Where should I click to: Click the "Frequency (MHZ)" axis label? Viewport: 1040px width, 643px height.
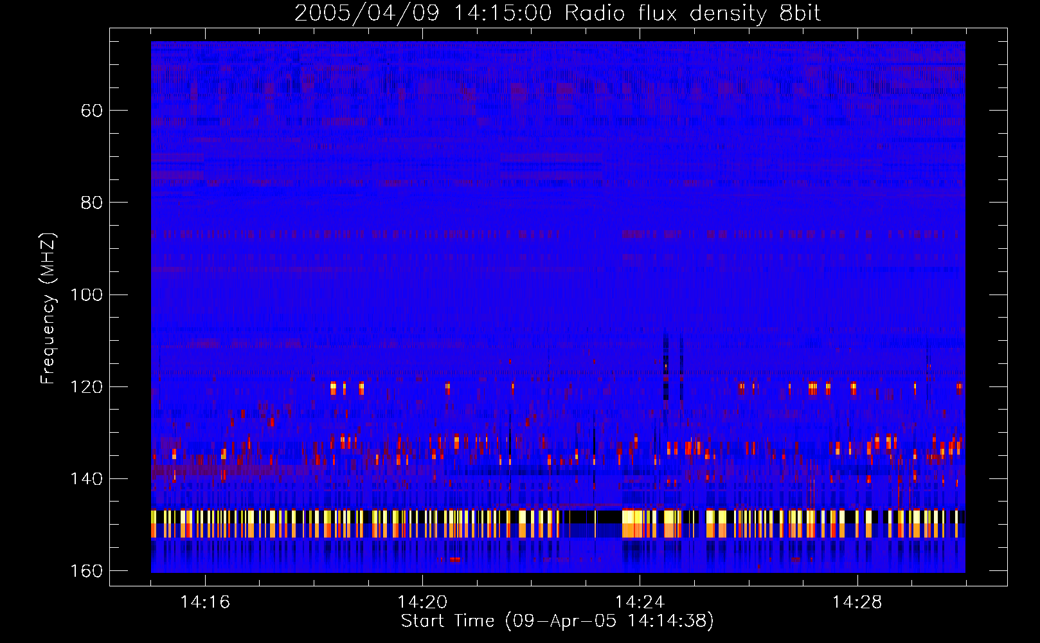click(x=49, y=308)
